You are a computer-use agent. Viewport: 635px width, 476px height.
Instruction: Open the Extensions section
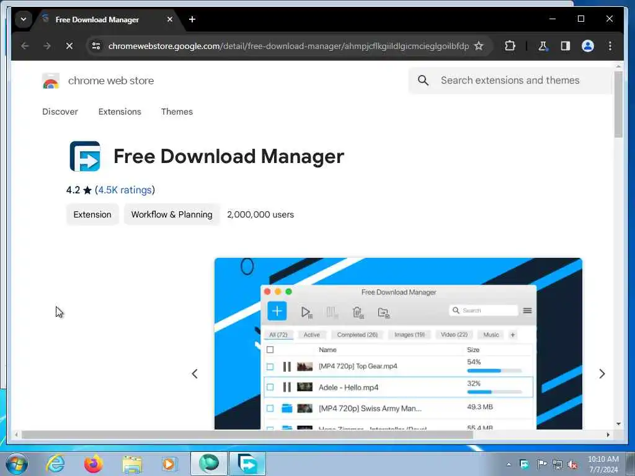(120, 112)
